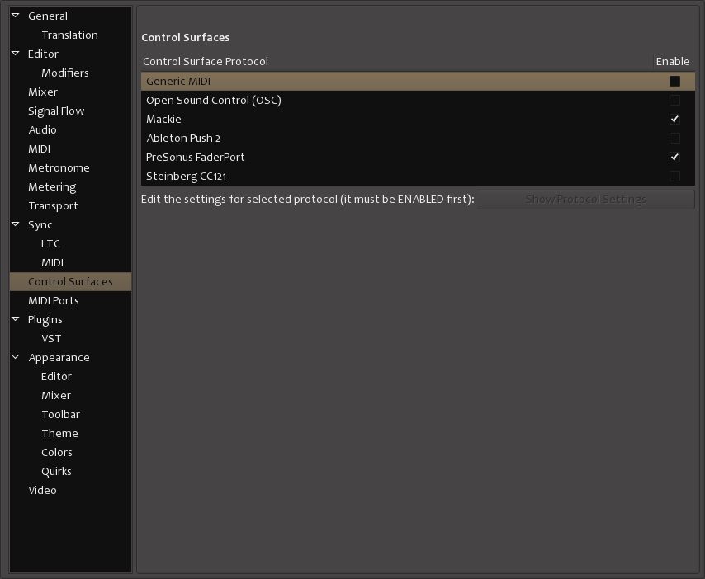Enable Open Sound Control (OSC) checkbox
This screenshot has height=579, width=705.
click(674, 100)
